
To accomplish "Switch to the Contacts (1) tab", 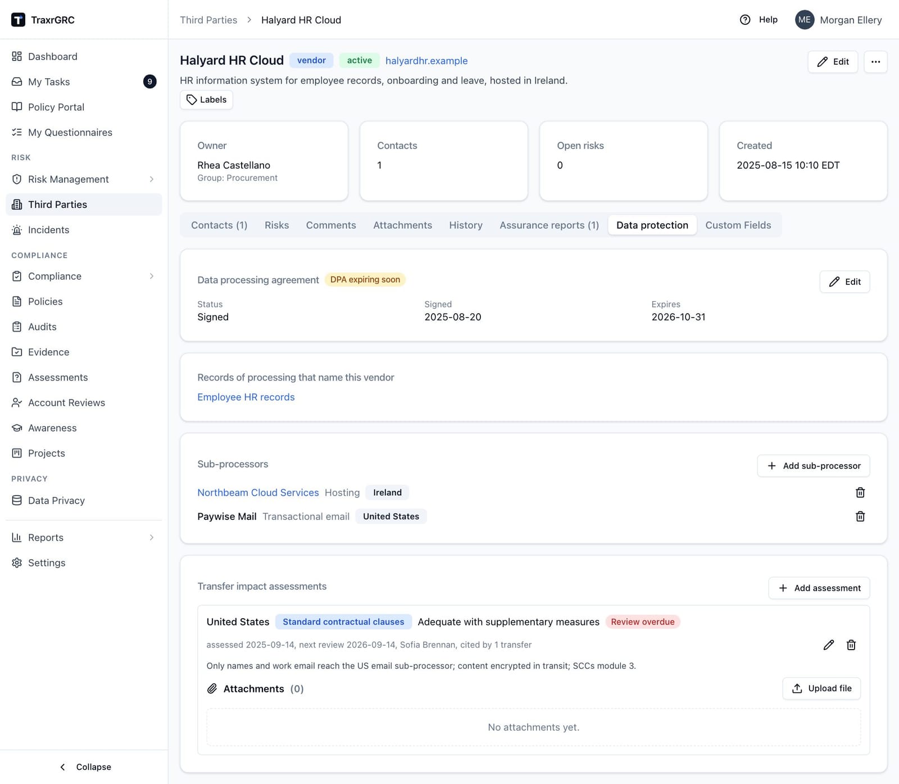I will pos(219,225).
